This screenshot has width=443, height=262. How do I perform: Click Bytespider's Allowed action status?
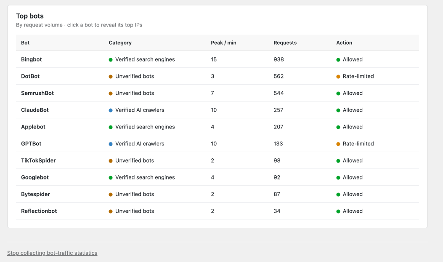(x=350, y=194)
